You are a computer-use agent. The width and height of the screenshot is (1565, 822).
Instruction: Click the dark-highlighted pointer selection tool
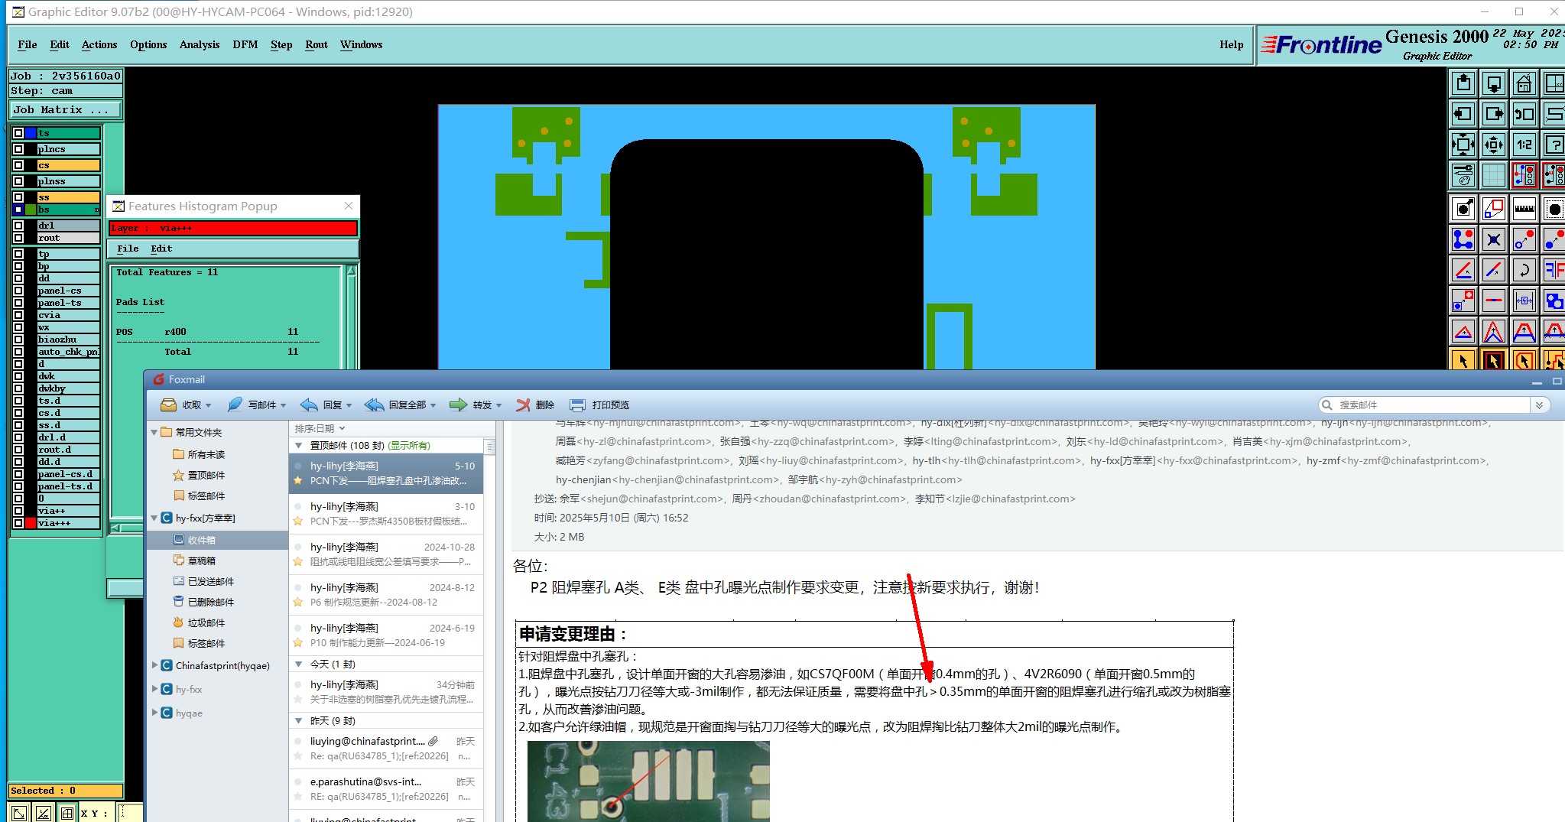tap(1494, 359)
